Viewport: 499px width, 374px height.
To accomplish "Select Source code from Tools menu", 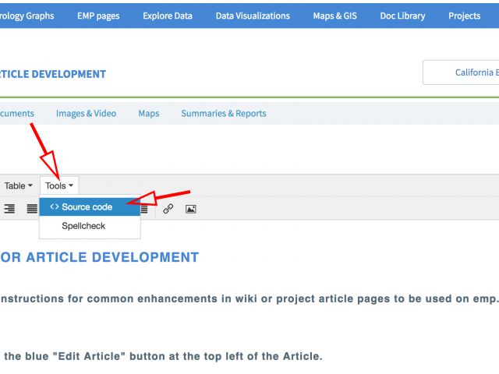I will point(90,207).
